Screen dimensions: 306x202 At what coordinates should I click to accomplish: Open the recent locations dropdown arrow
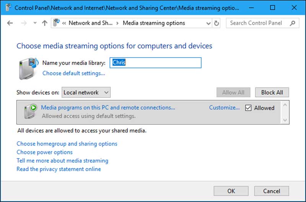pyautogui.click(x=35, y=23)
